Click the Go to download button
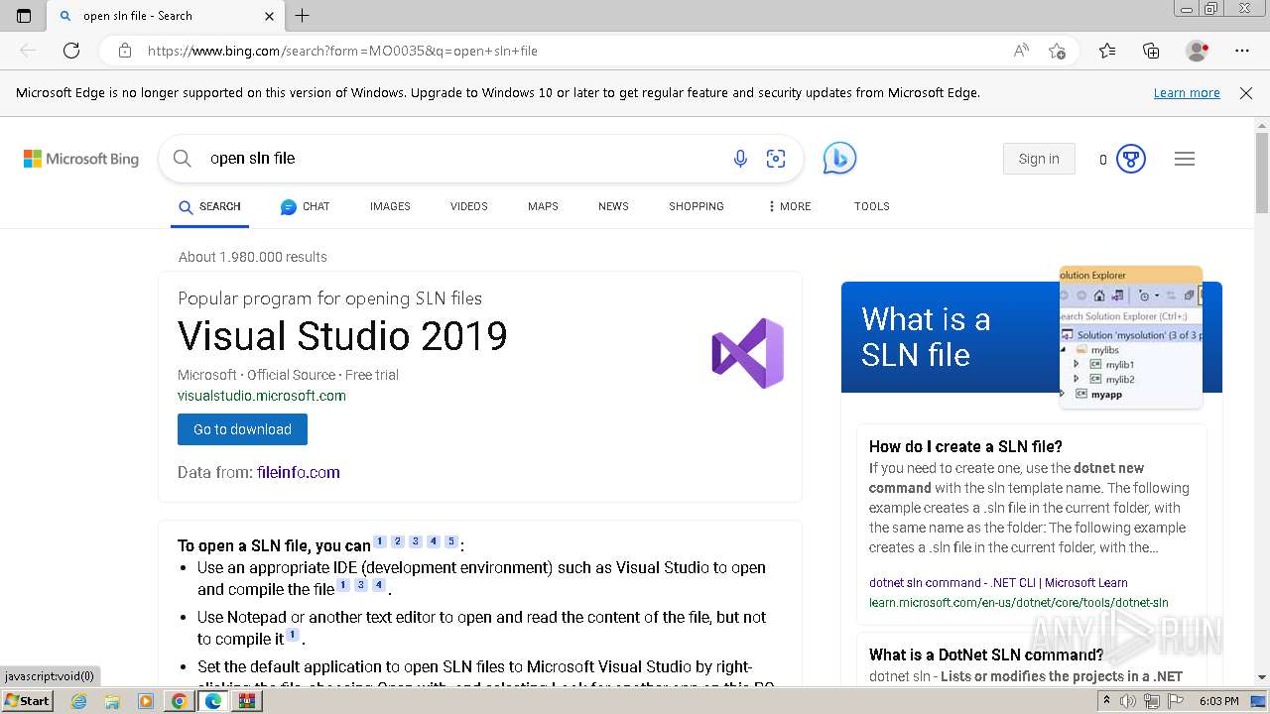This screenshot has width=1270, height=714. [242, 429]
